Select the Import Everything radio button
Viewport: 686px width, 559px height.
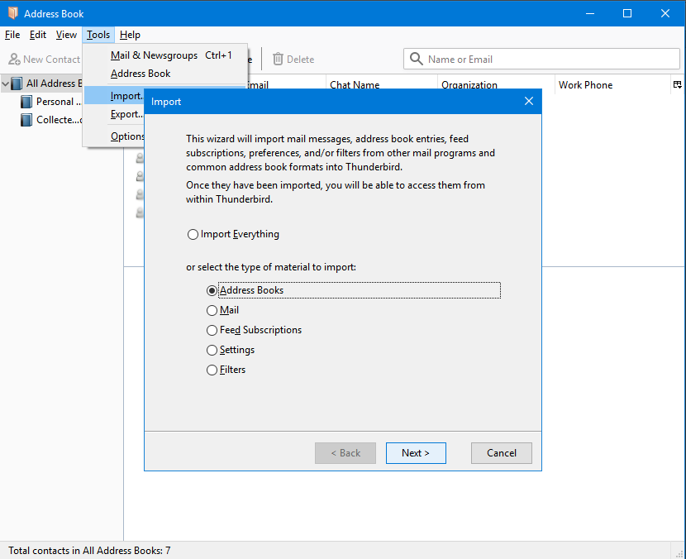pos(193,234)
